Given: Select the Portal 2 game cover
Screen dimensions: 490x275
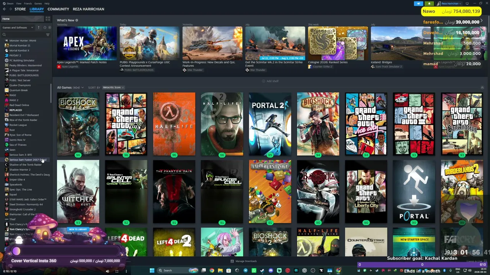Looking at the screenshot, I should pyautogui.click(x=270, y=124).
